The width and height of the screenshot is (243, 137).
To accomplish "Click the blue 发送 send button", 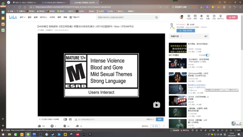I will tap(160, 119).
